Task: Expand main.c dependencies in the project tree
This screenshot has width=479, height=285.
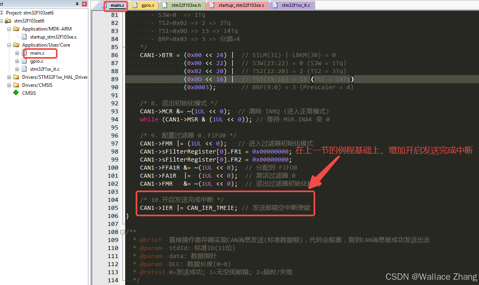Action: point(17,53)
